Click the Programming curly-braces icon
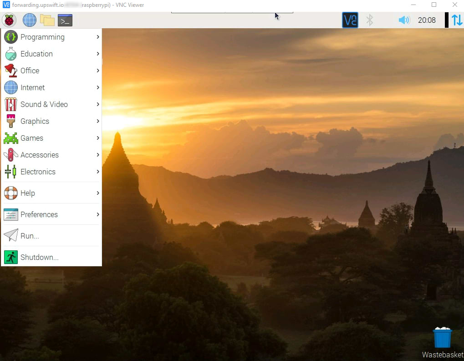 click(x=10, y=37)
